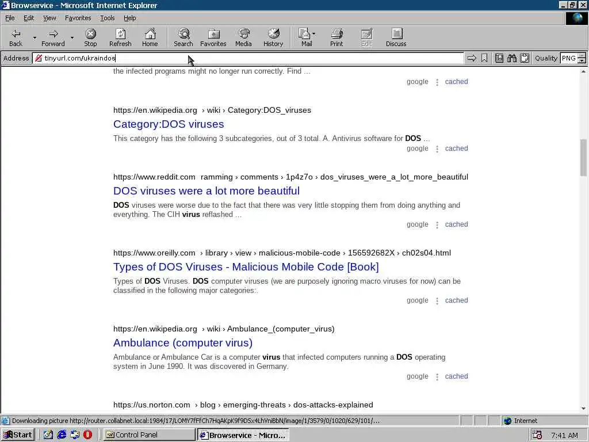Refresh the current page
Viewport: 589px width, 442px height.
120,37
